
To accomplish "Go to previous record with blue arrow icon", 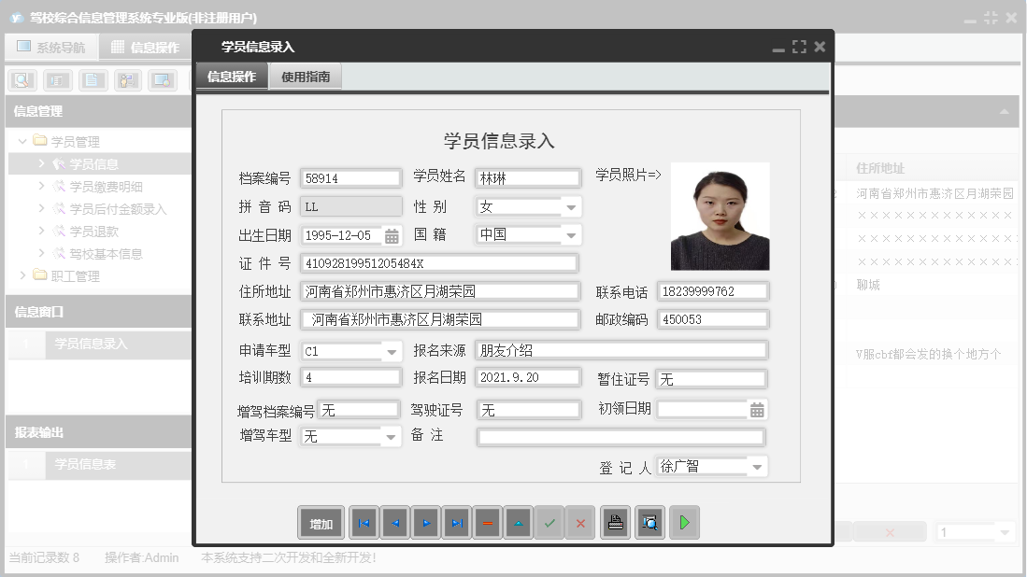I will coord(394,523).
